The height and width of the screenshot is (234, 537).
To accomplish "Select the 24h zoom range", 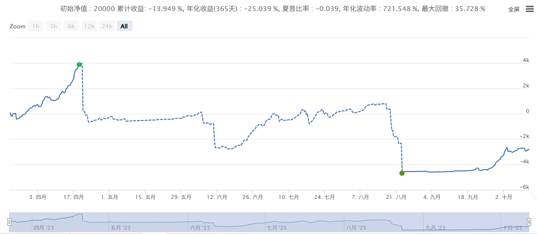I will coord(107,26).
